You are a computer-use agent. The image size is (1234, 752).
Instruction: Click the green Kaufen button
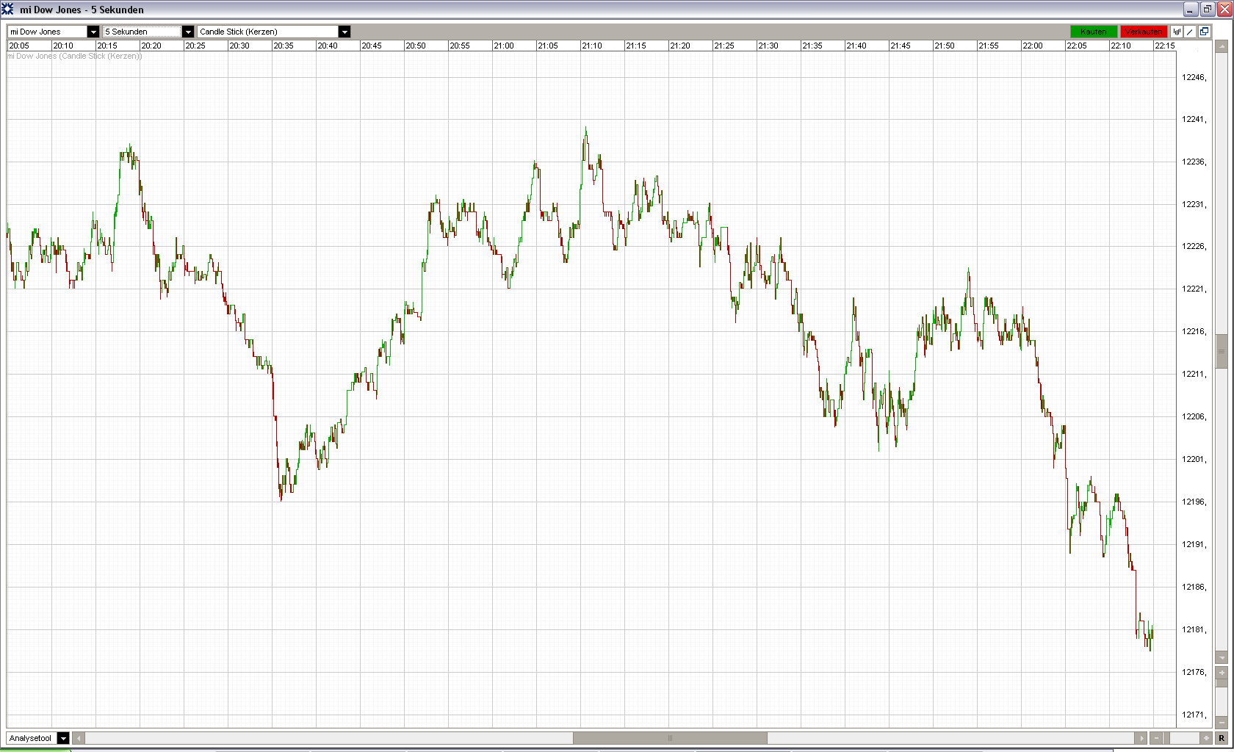1094,32
